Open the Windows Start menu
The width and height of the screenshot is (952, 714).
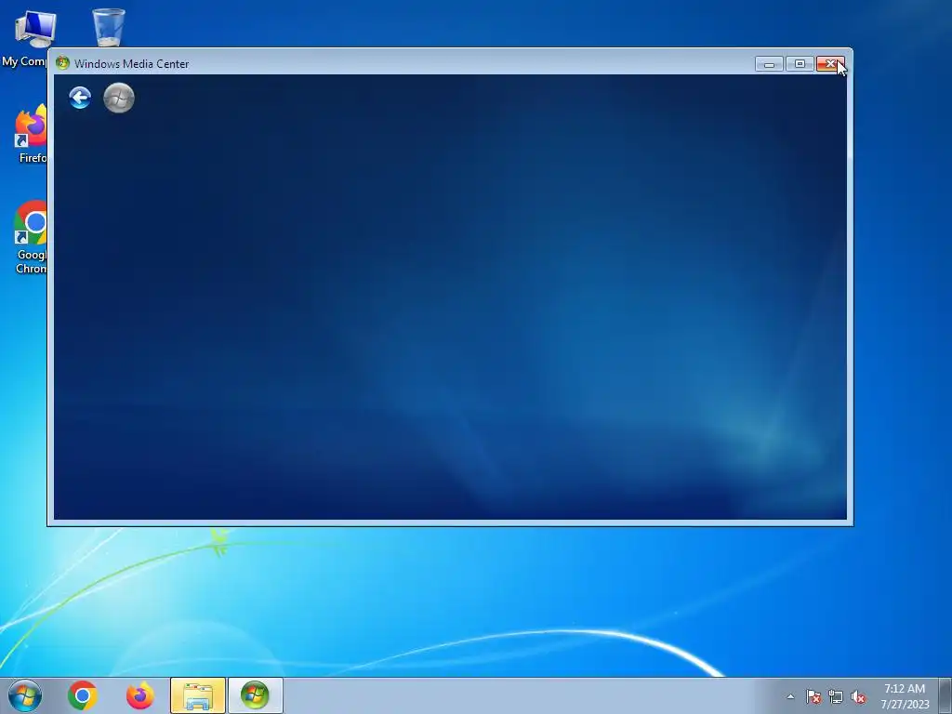[25, 695]
